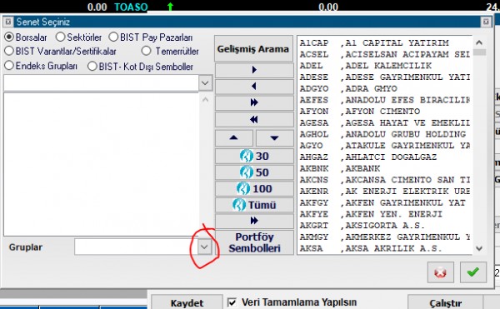Open Gelişmiş Arama advanced search
Viewport: 500px width, 309px height.
(x=253, y=49)
